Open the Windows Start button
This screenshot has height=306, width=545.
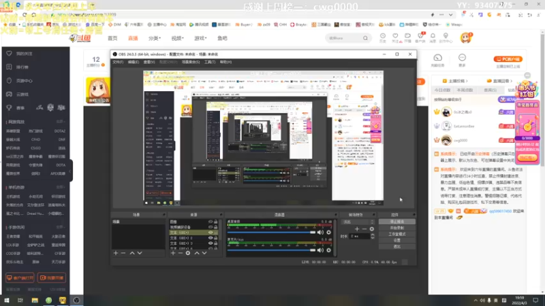tap(7, 301)
